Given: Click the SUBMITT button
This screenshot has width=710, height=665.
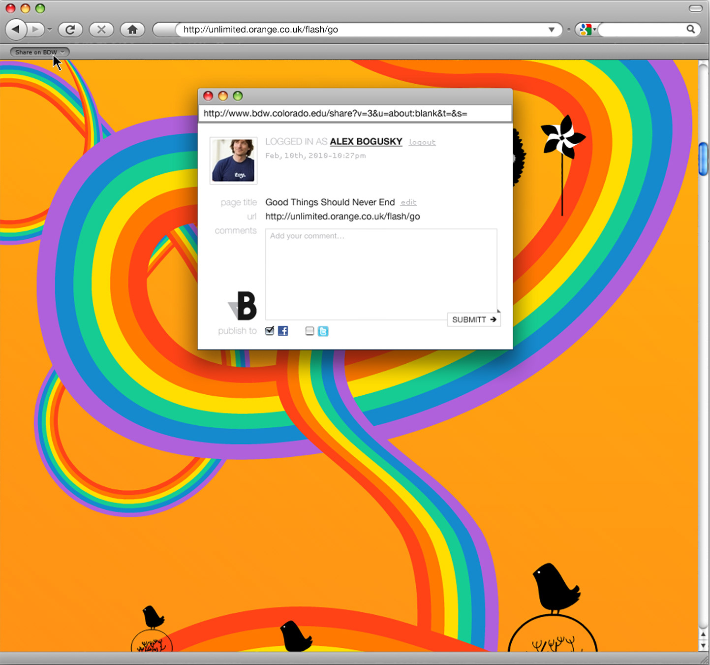Looking at the screenshot, I should 474,319.
